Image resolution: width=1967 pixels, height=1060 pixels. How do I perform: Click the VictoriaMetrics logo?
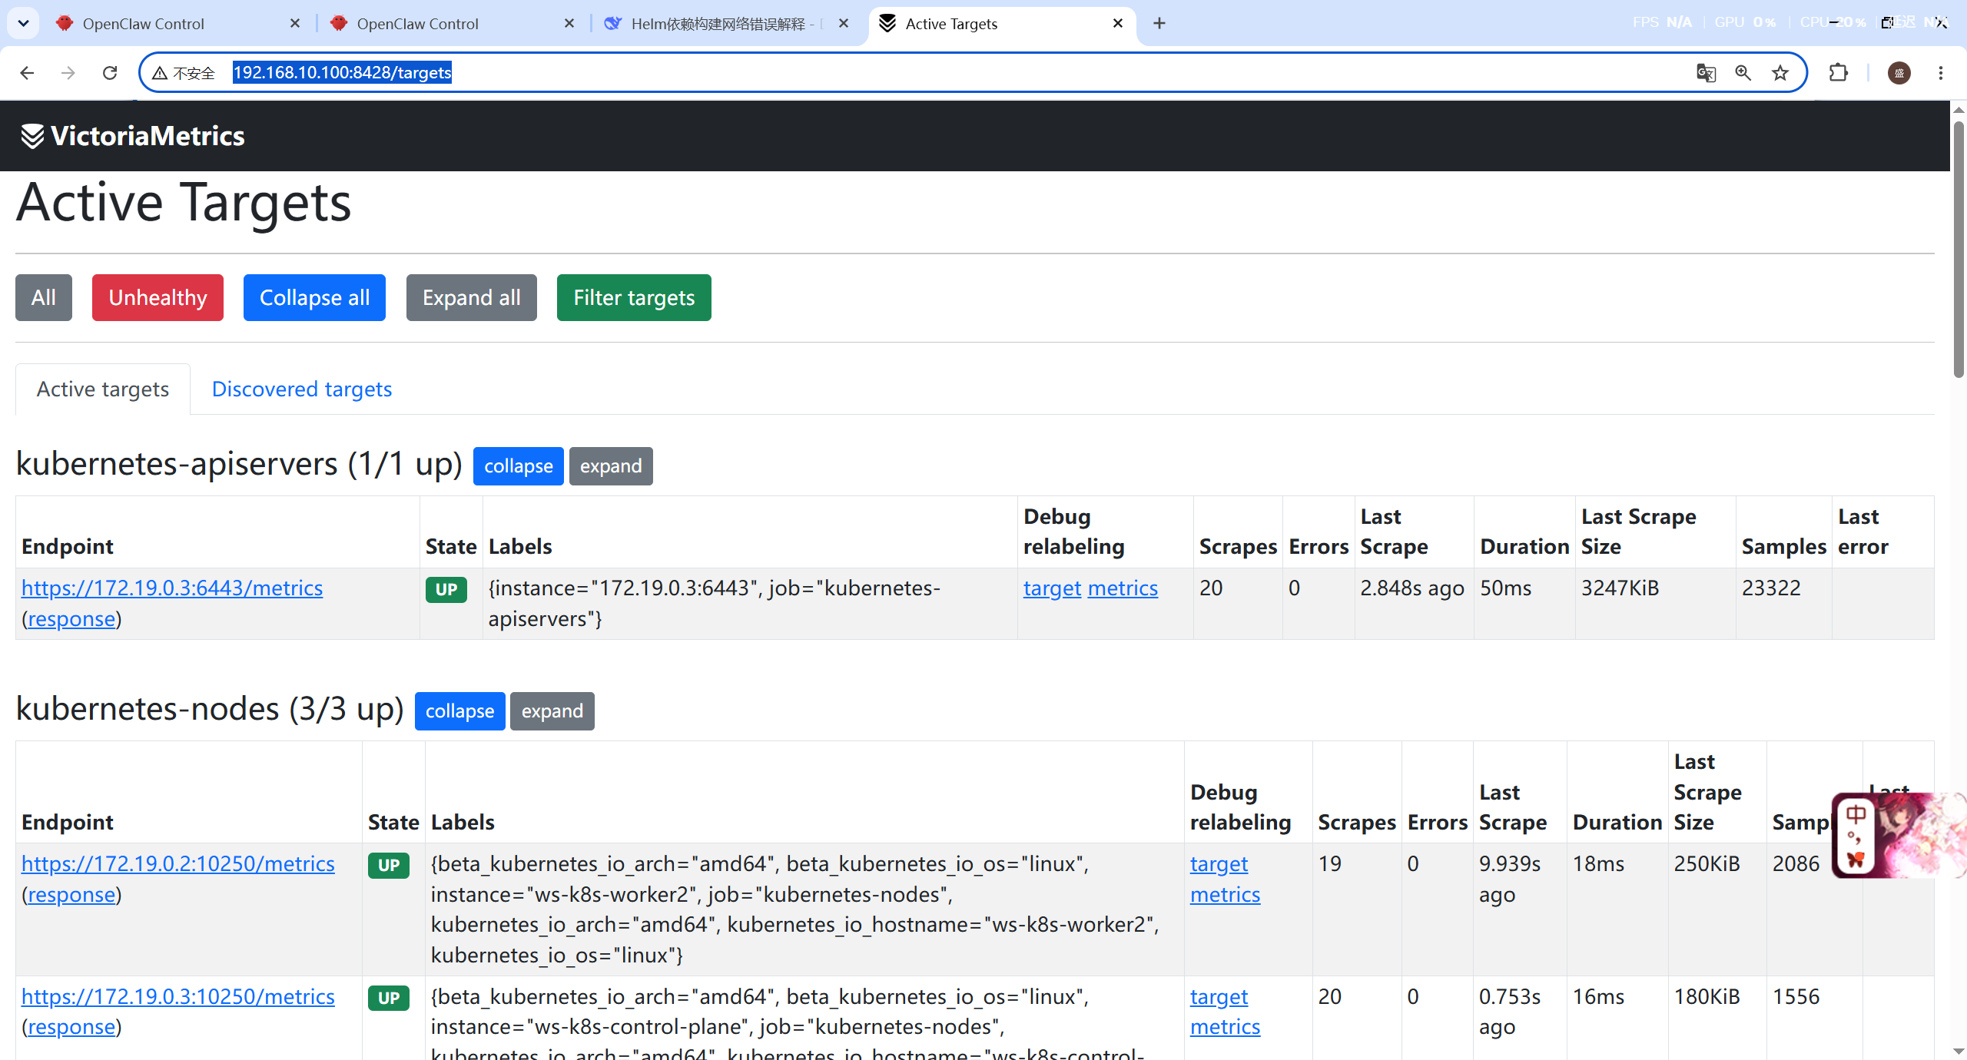132,136
